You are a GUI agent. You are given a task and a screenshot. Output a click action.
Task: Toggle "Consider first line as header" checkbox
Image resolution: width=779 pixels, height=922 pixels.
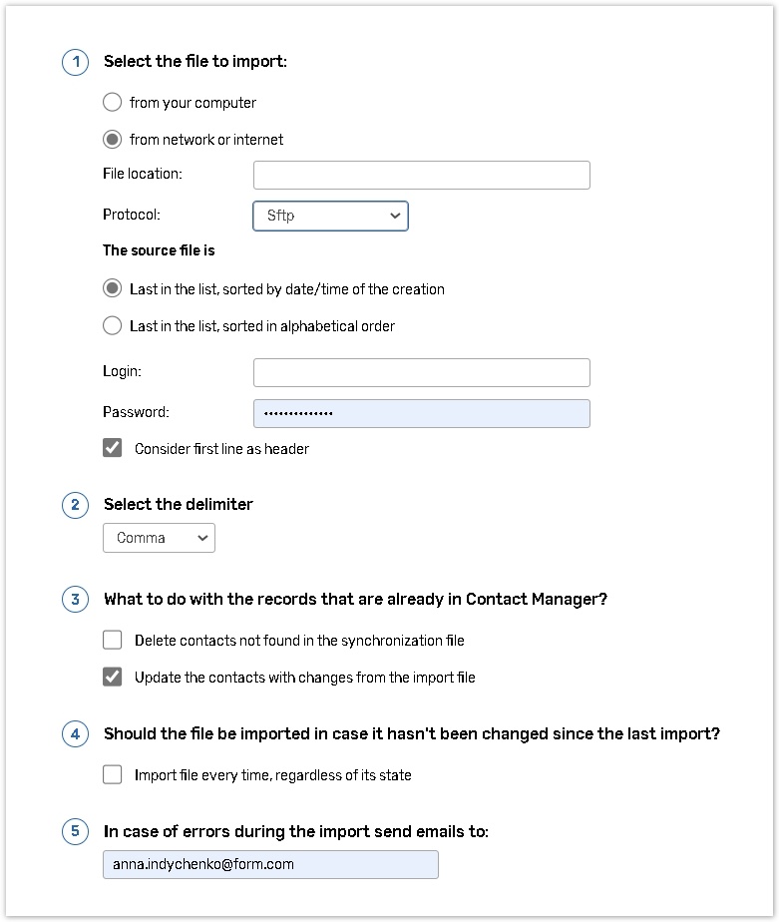(113, 449)
